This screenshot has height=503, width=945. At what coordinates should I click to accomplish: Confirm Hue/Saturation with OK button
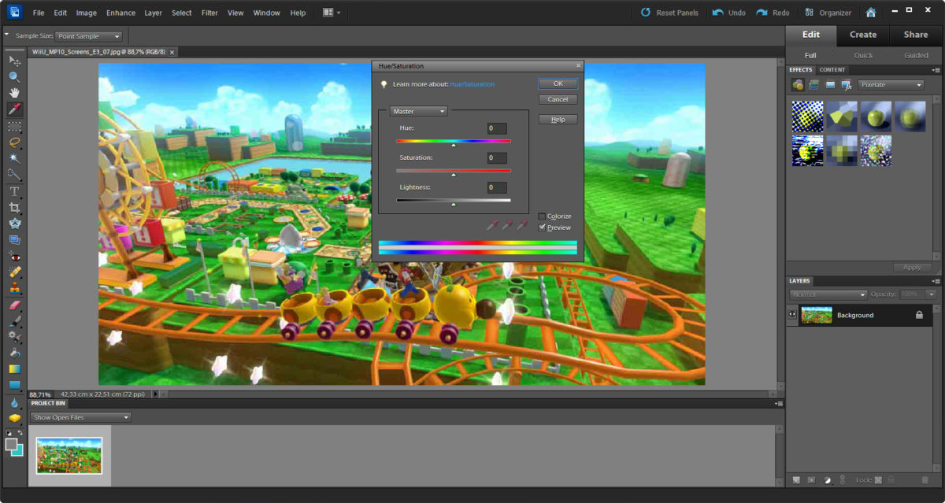click(558, 83)
